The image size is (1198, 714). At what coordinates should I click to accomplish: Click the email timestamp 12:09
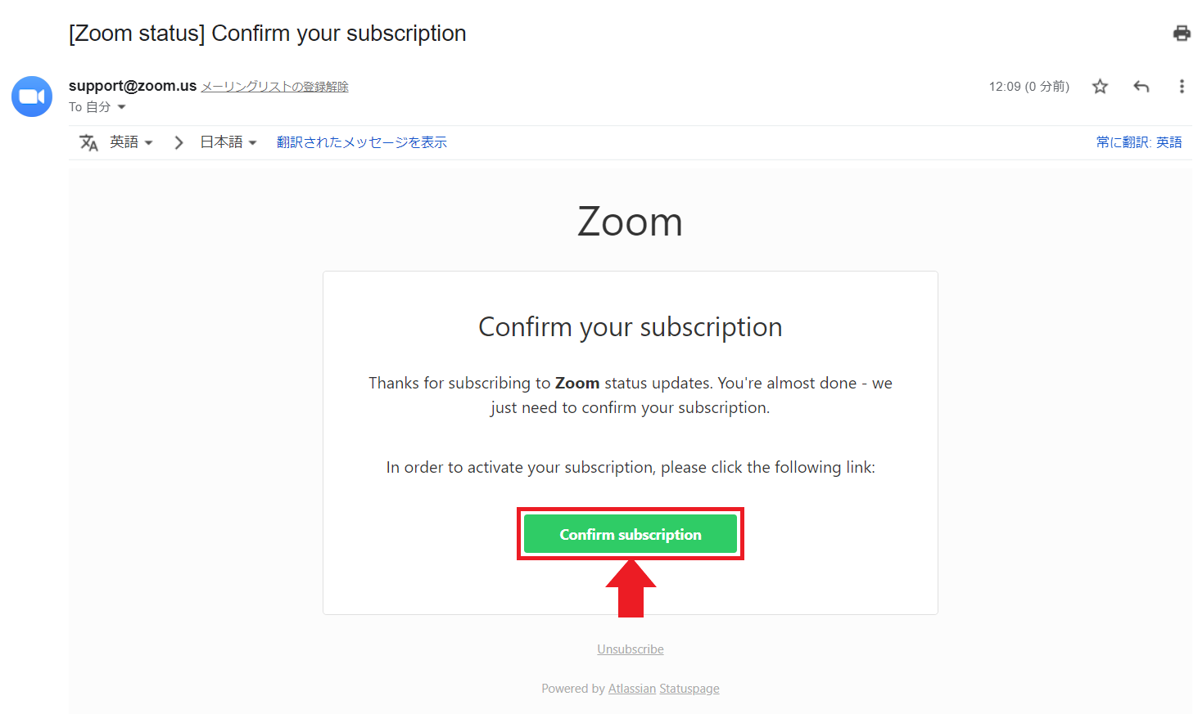click(1029, 86)
